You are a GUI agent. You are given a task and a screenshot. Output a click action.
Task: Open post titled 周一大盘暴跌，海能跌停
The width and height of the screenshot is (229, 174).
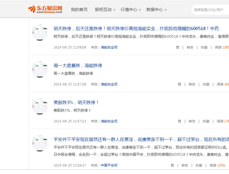pyautogui.click(x=78, y=66)
